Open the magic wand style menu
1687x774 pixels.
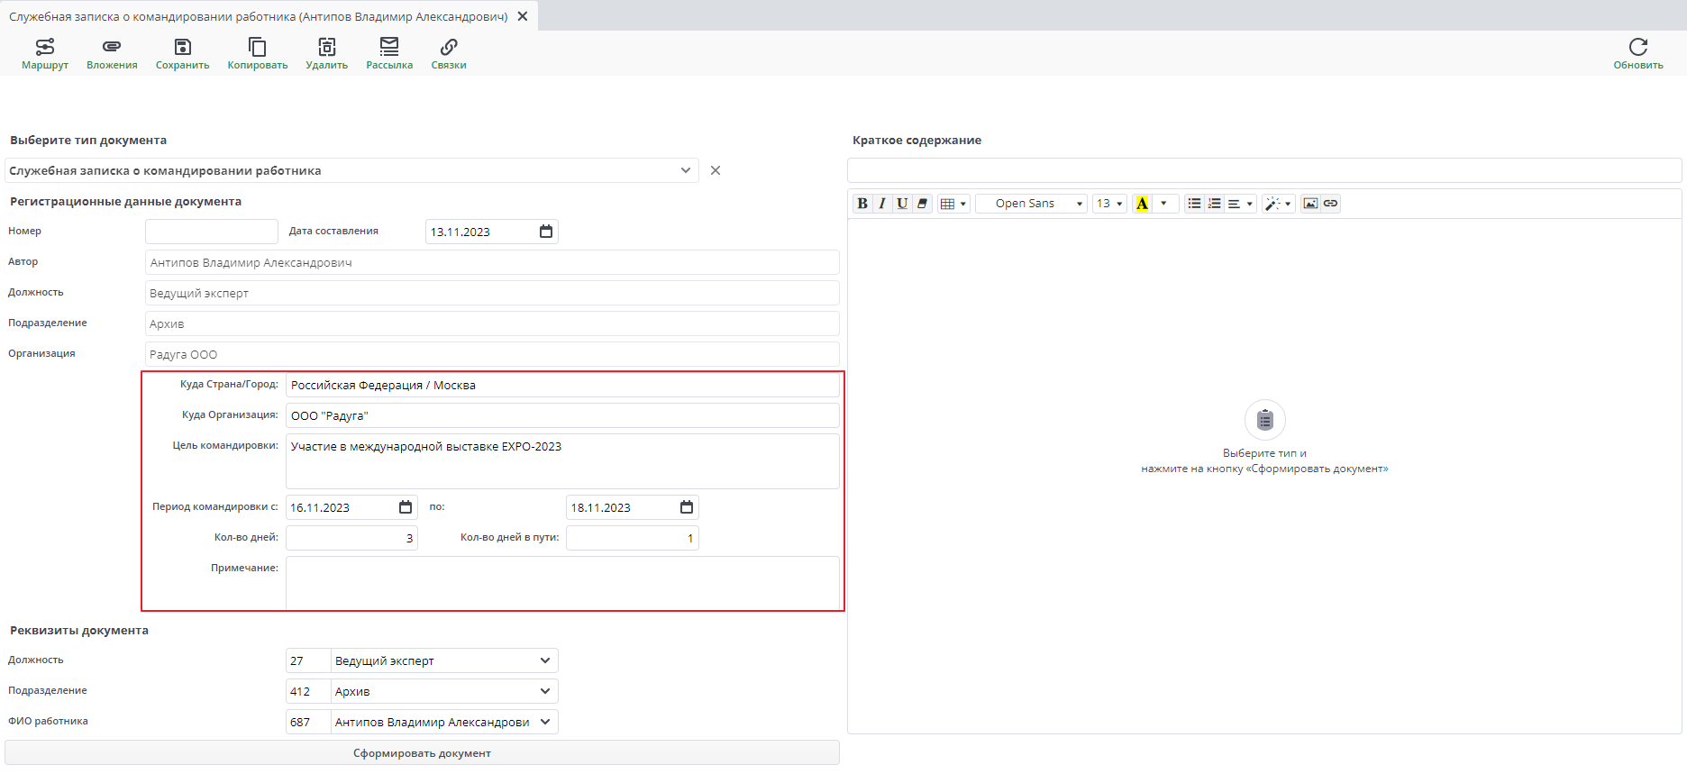(x=1278, y=204)
